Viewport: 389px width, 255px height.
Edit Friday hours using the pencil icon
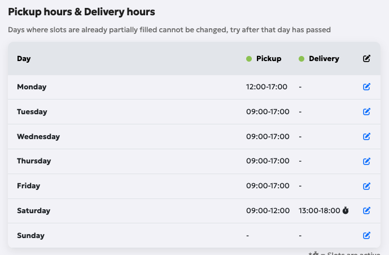point(366,186)
